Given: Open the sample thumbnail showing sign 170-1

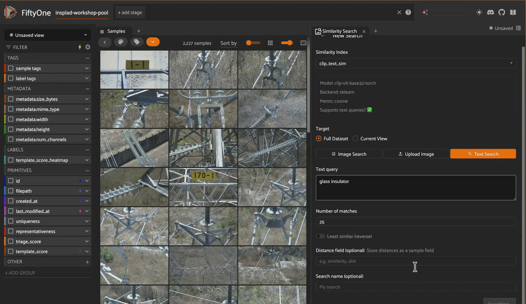Looking at the screenshot, I should coord(203,187).
